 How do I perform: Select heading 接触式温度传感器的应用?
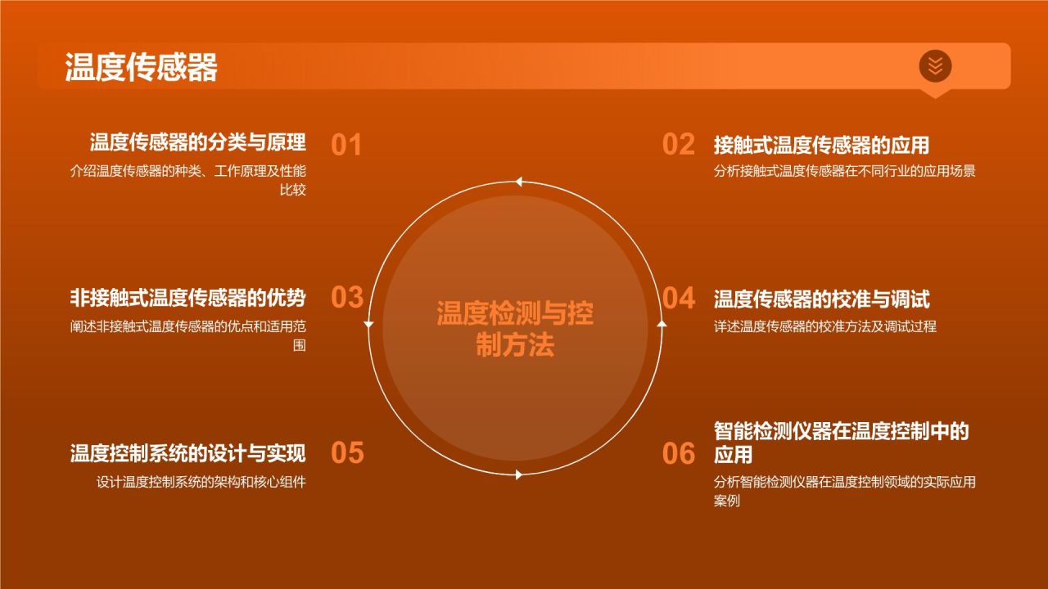821,145
